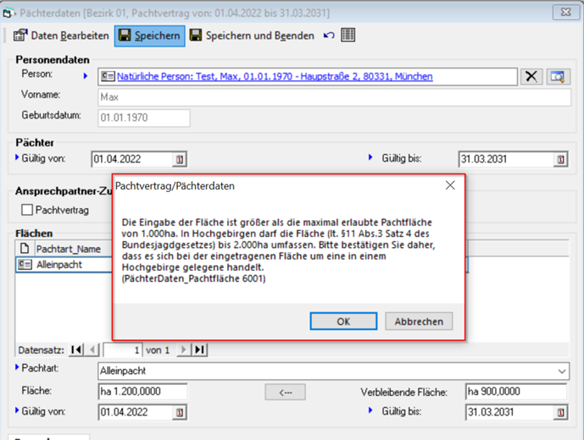Click the table list icon in toolbar

348,36
